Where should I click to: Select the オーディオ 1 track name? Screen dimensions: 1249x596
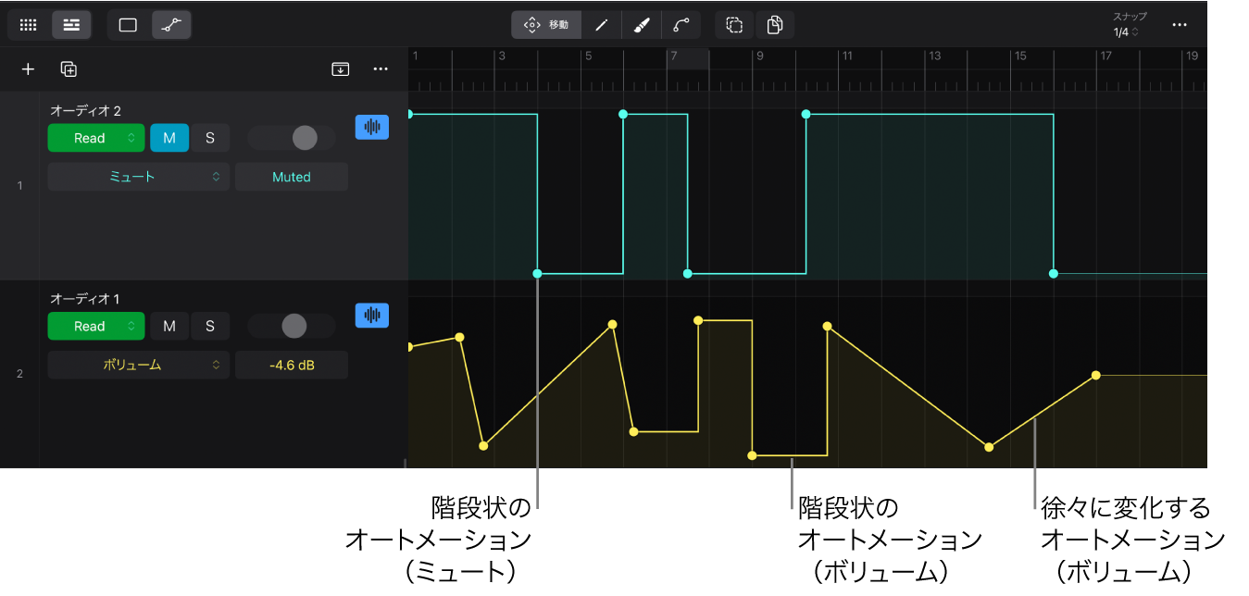[x=85, y=298]
